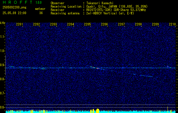Screen dimensions: 178x113
Task: Click the 2204 time marker
Action: (x=70, y=24)
